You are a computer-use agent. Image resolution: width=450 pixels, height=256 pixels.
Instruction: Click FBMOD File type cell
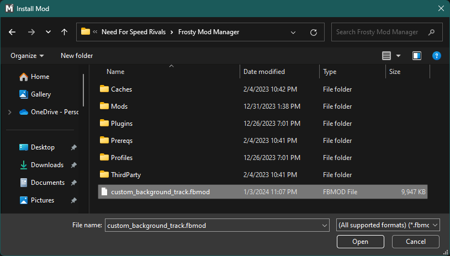point(340,192)
